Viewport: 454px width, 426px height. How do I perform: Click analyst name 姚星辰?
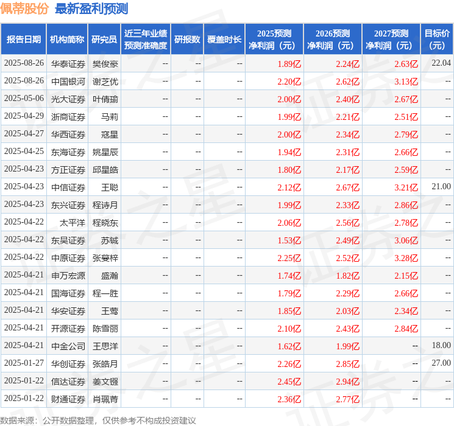click(105, 152)
